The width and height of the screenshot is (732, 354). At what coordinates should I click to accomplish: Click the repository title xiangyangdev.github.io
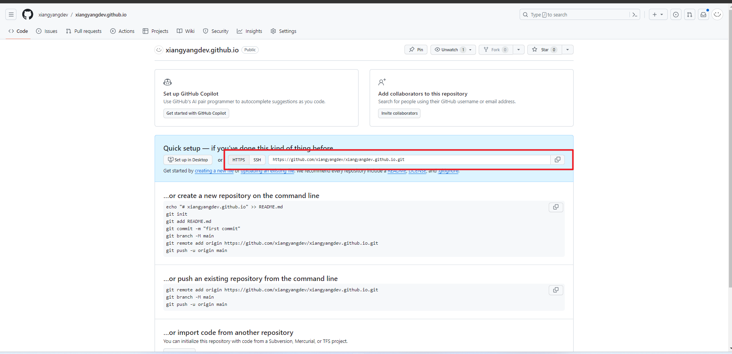[x=202, y=50]
